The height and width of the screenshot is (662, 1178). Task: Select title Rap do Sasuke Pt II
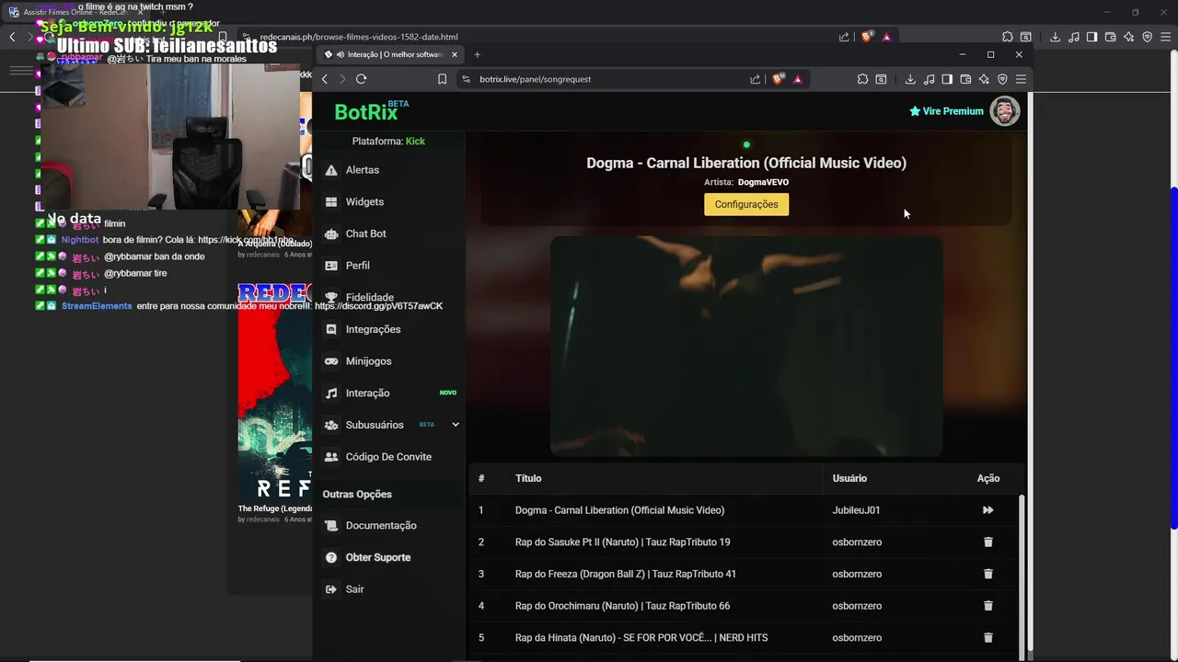click(x=622, y=542)
